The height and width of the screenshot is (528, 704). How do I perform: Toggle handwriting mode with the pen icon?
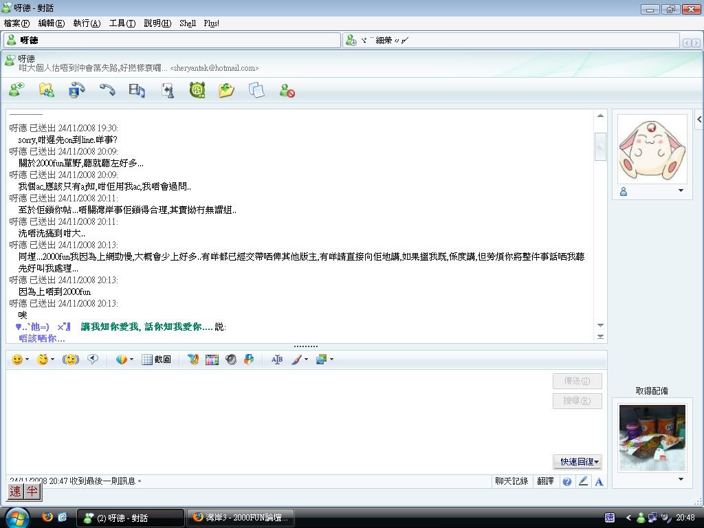pos(583,481)
